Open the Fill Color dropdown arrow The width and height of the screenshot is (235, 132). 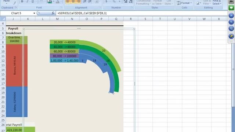[x=54, y=1]
